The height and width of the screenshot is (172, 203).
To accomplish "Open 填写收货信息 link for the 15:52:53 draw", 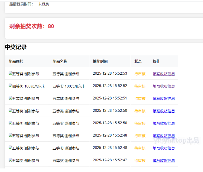I will [164, 74].
